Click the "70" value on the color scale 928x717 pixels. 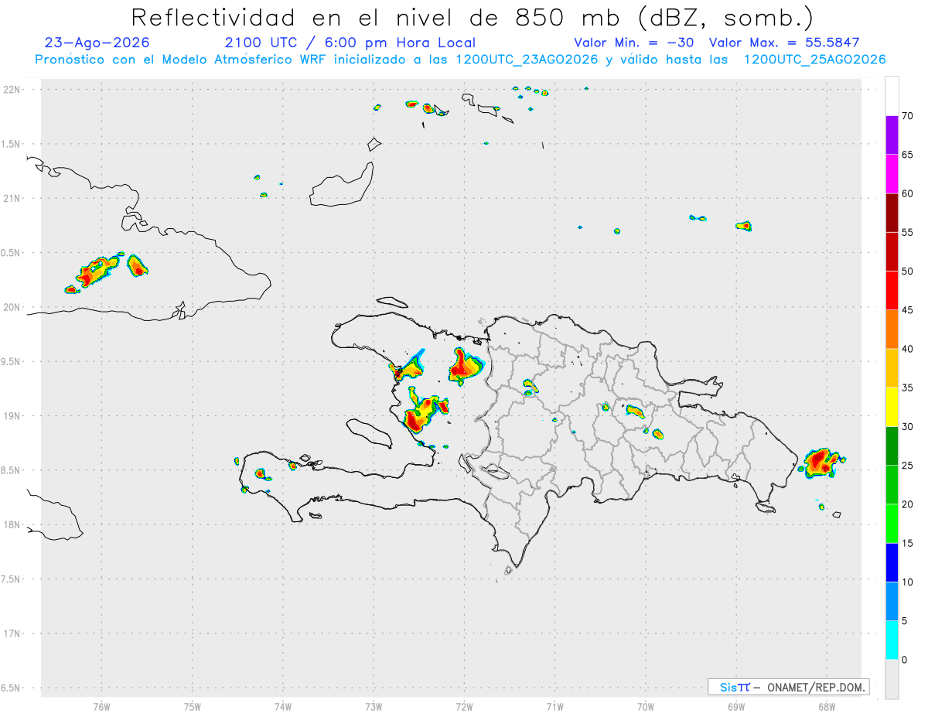pyautogui.click(x=908, y=116)
